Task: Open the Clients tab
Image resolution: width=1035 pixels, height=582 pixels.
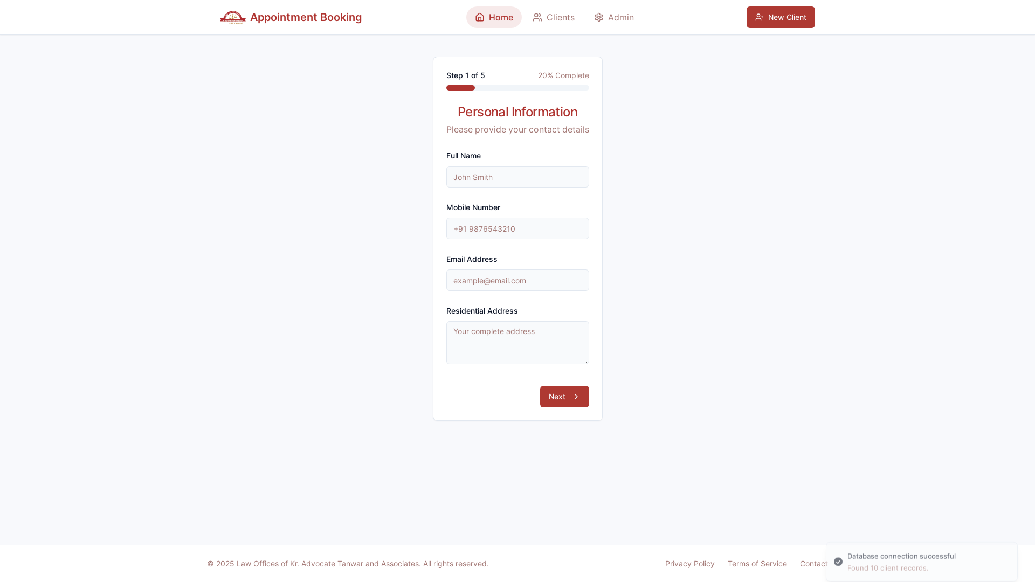Action: coord(554,17)
